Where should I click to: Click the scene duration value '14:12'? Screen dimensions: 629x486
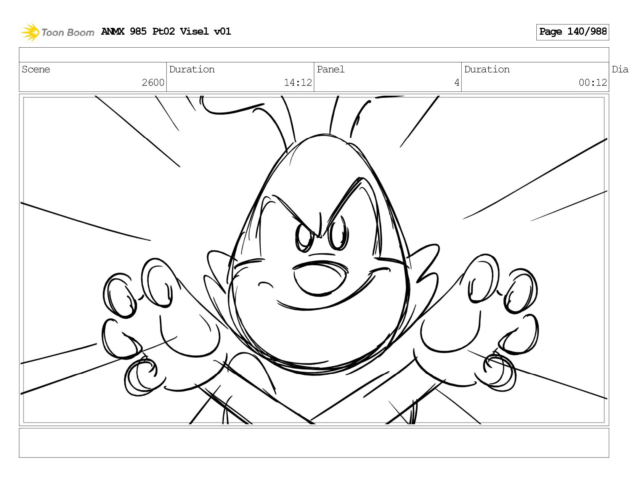[298, 82]
